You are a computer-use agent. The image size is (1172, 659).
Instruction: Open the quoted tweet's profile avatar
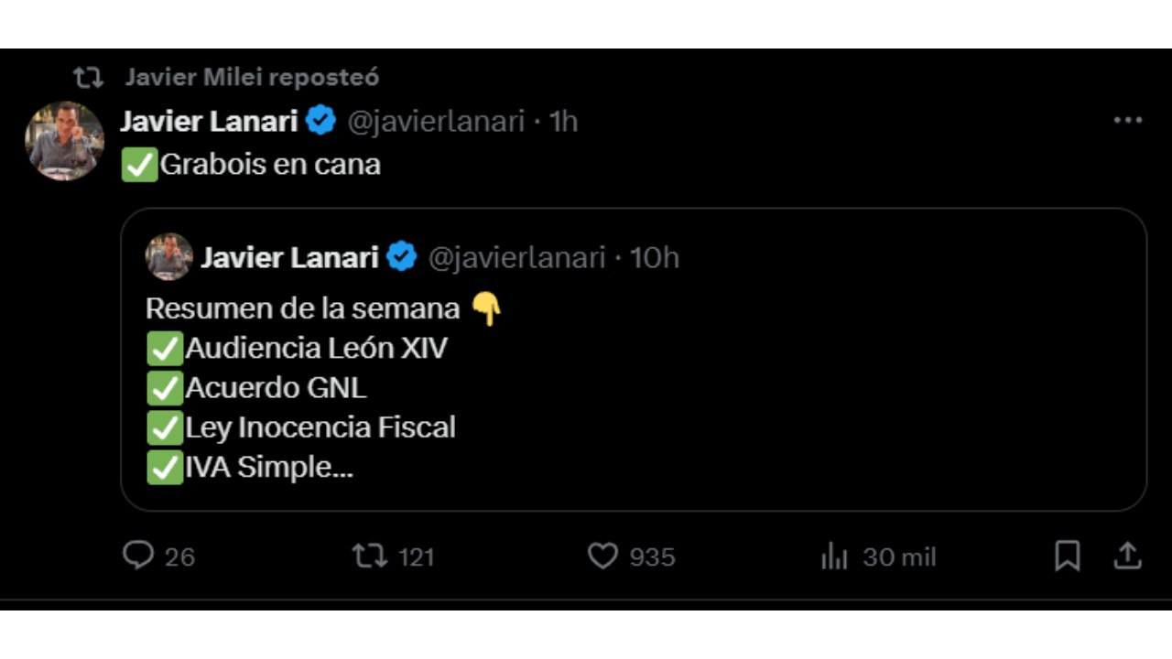(x=167, y=257)
